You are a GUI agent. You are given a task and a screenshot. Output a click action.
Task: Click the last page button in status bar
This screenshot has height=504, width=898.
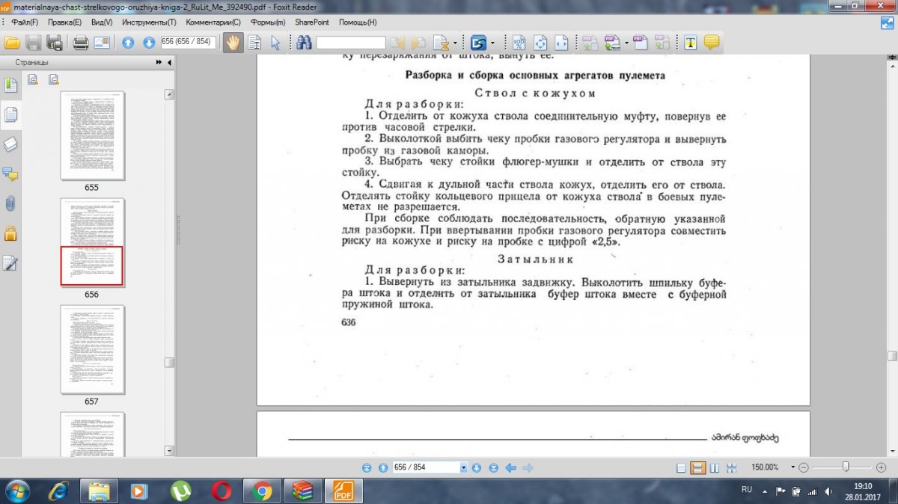493,467
